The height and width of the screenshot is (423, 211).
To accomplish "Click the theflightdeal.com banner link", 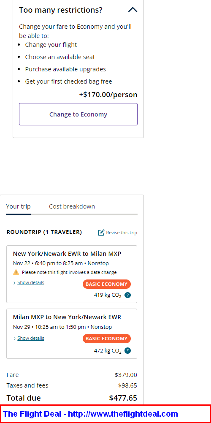I will 90,414.
